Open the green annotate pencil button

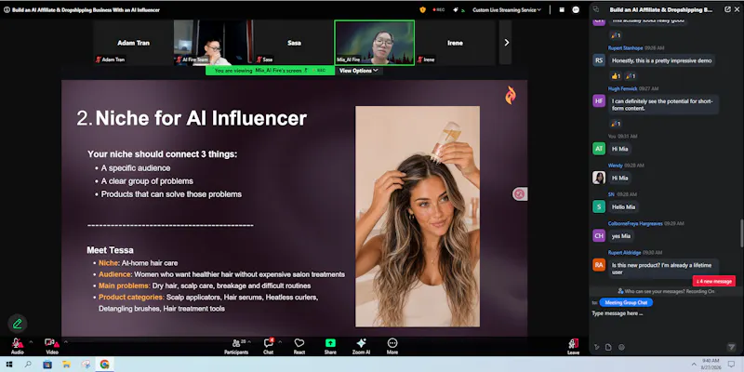tap(18, 324)
